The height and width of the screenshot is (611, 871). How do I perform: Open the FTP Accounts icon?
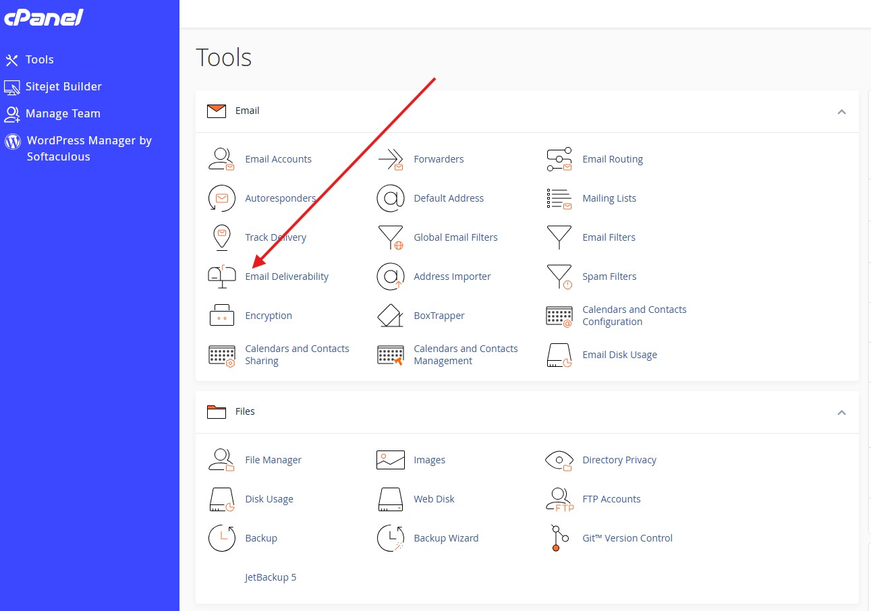tap(559, 499)
